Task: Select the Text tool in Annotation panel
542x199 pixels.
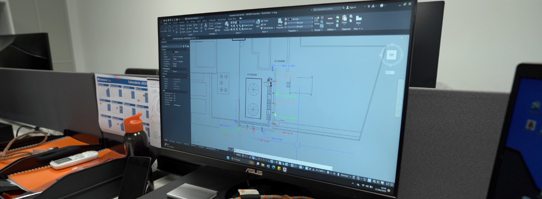Action: 206,26
